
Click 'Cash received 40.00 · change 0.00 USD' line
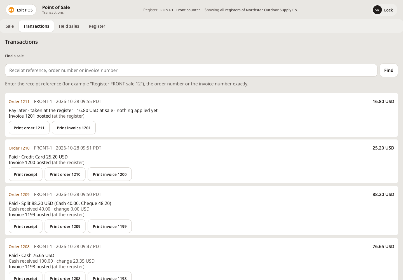click(49, 209)
